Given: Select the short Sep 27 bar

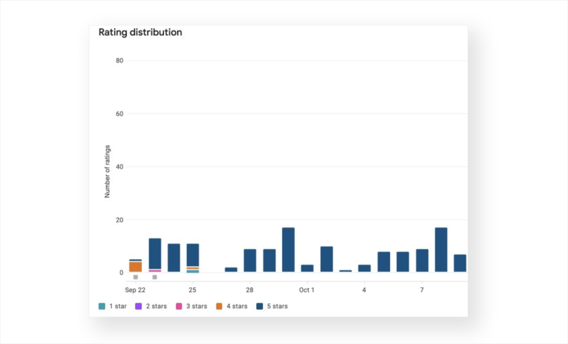Looking at the screenshot, I should pos(231,270).
